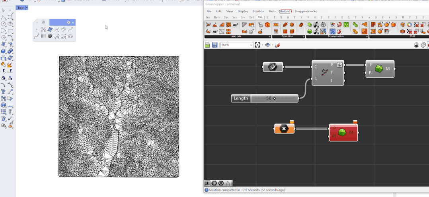Select the red Delaunay Mesh component
The width and height of the screenshot is (429, 197).
(343, 133)
